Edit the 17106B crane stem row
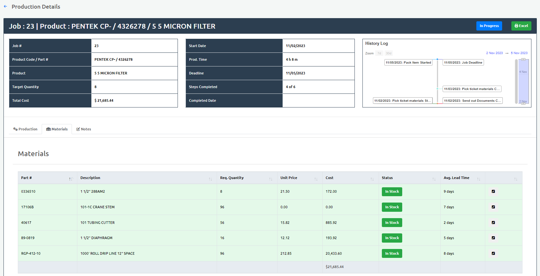The width and height of the screenshot is (540, 276). [493, 207]
